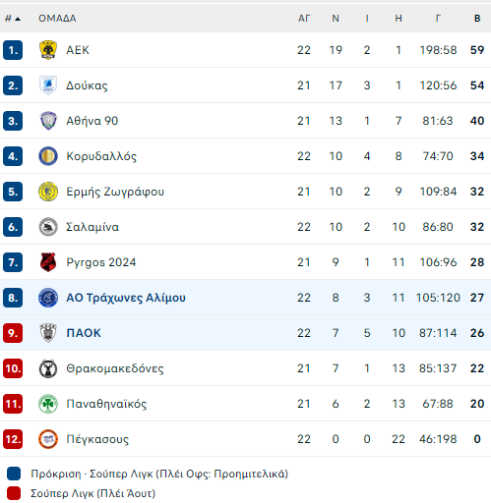491x503 pixels.
Task: Click the Θρακομακεδόνες deer emblem
Action: pos(48,368)
